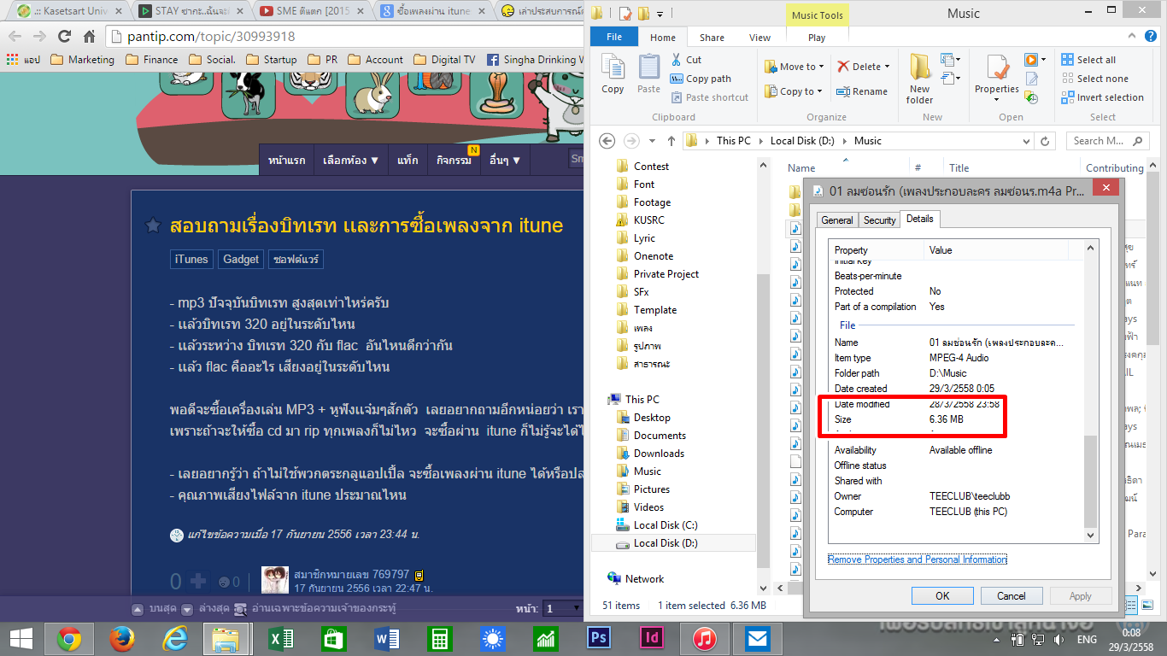Image resolution: width=1167 pixels, height=656 pixels.
Task: Open InDesign from the taskbar
Action: (652, 638)
